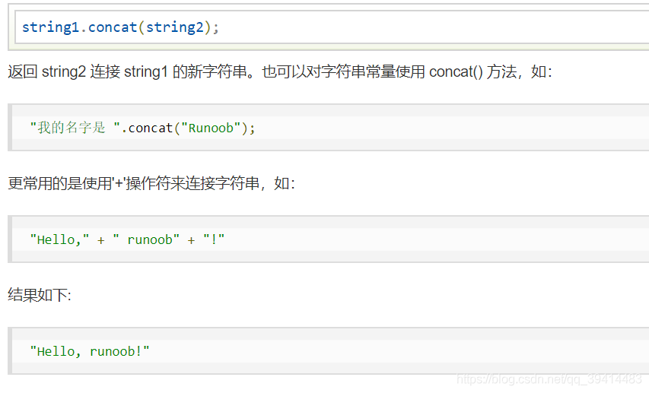649x393 pixels.
Task: Click string2 argument inside concat parentheses
Action: coord(175,27)
